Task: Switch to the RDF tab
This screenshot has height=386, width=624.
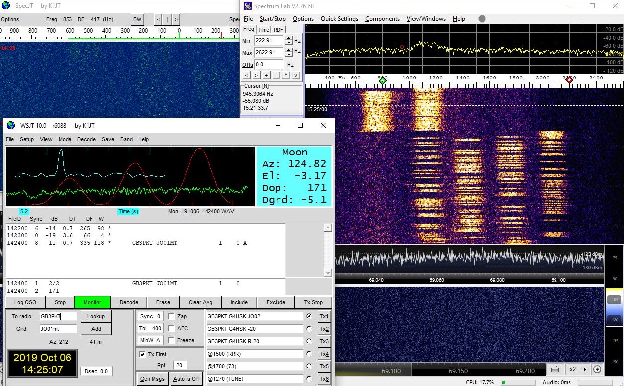Action: click(x=278, y=30)
